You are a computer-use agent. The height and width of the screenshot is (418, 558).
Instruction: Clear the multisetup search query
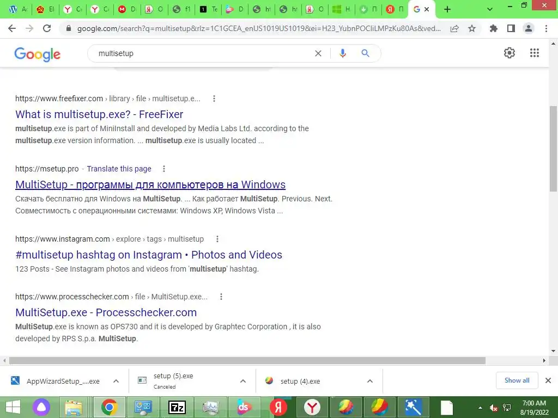tap(318, 53)
